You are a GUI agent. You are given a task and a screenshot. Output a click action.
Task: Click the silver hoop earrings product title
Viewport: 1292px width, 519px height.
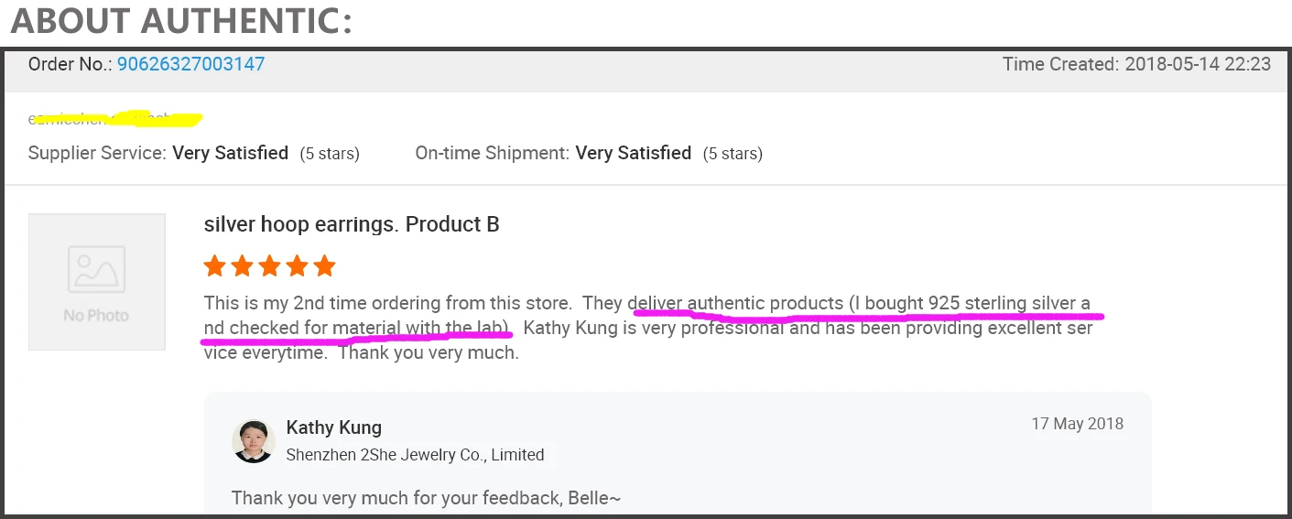pos(351,224)
